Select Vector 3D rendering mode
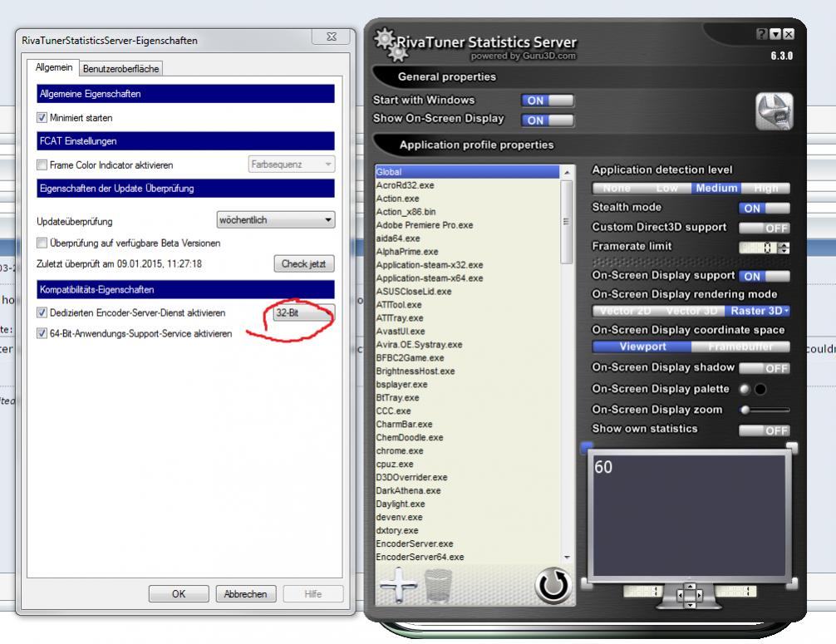This screenshot has height=644, width=836. coord(691,311)
